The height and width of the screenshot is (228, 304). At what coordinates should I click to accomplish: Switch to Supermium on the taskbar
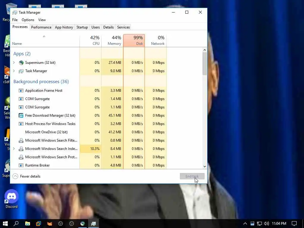pos(83,224)
